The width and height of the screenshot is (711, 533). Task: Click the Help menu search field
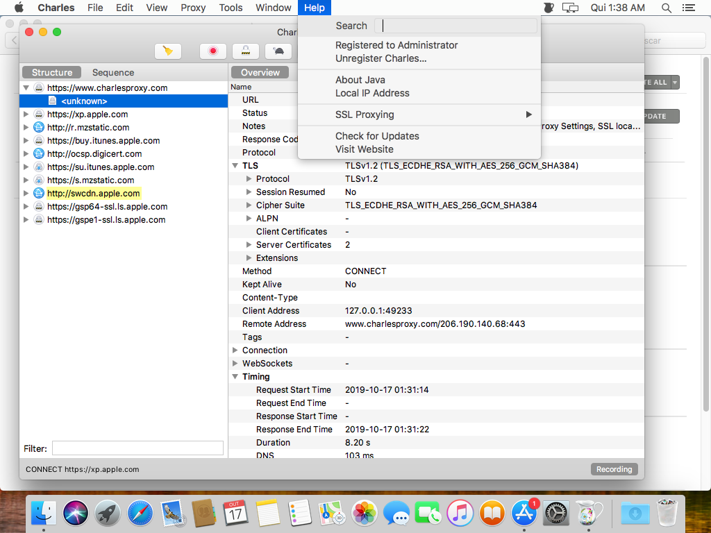coord(455,26)
